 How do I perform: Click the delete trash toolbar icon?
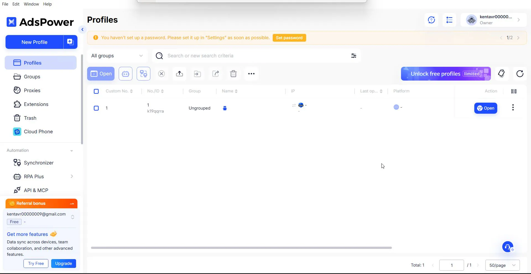pos(233,74)
